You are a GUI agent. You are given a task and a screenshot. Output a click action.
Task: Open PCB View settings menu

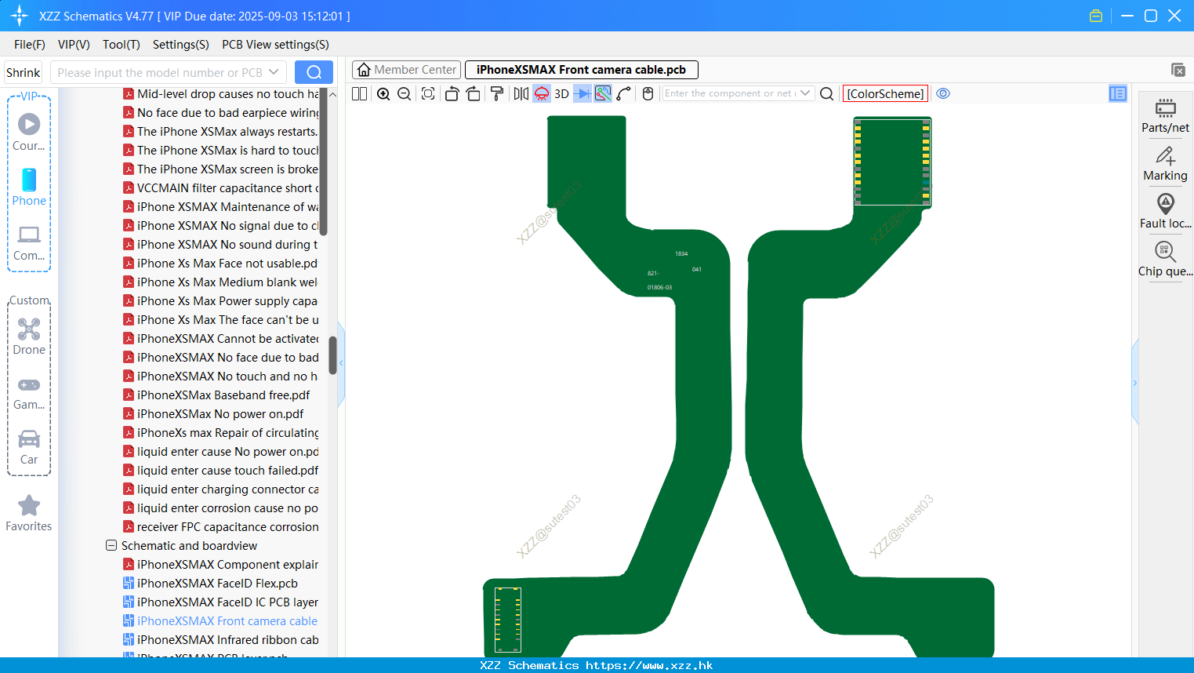275,45
